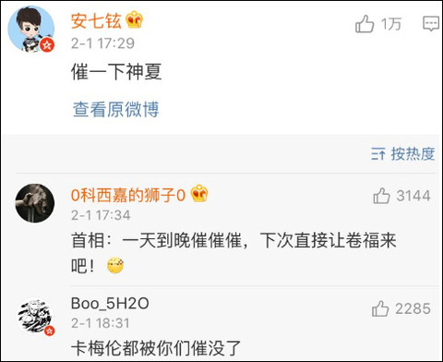Click 安七铉's cartoon avatar
The image size is (443, 362).
(31, 29)
